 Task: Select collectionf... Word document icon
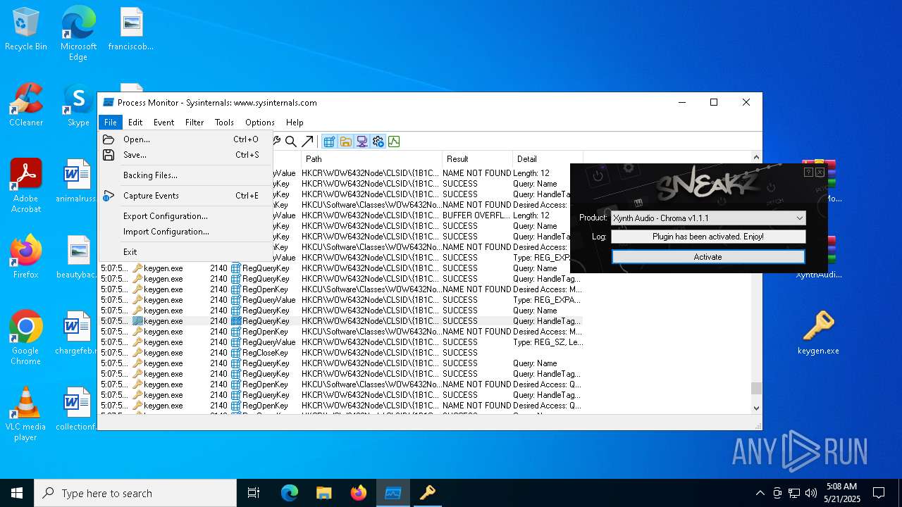tap(77, 410)
